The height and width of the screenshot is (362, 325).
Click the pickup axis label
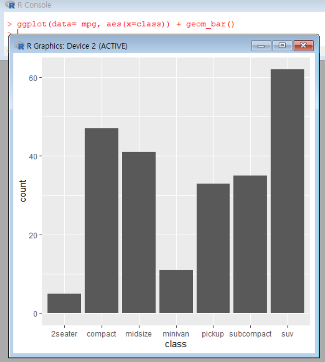[x=213, y=334]
